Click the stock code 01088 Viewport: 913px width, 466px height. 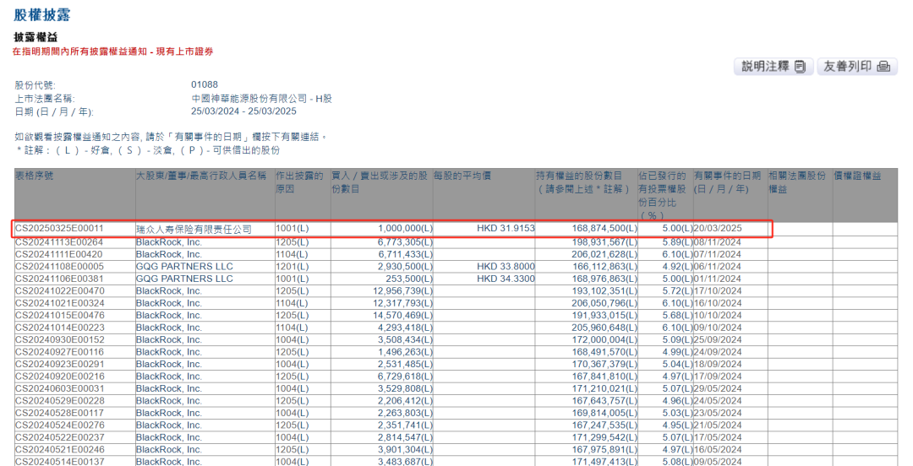click(x=205, y=84)
